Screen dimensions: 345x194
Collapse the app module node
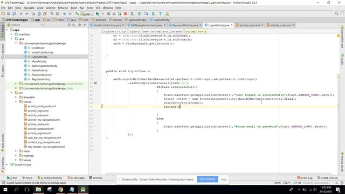tap(7, 30)
